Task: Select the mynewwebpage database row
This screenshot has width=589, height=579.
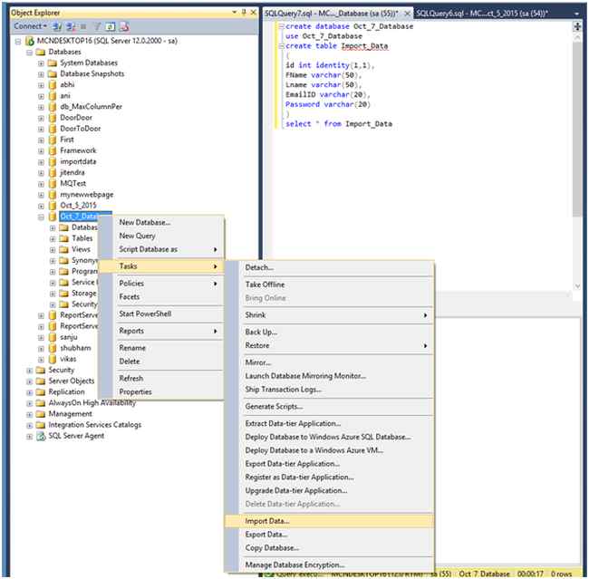Action: pos(86,195)
